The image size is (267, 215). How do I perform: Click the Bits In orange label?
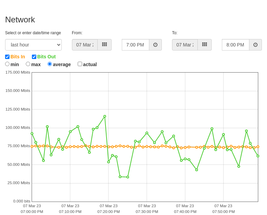(x=18, y=57)
